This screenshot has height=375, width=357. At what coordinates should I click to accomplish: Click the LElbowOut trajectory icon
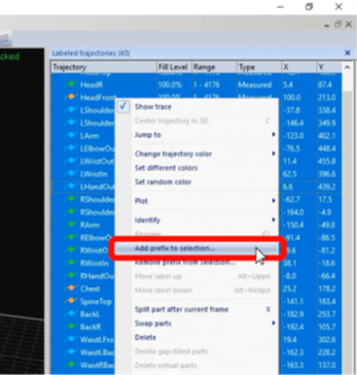(x=71, y=148)
